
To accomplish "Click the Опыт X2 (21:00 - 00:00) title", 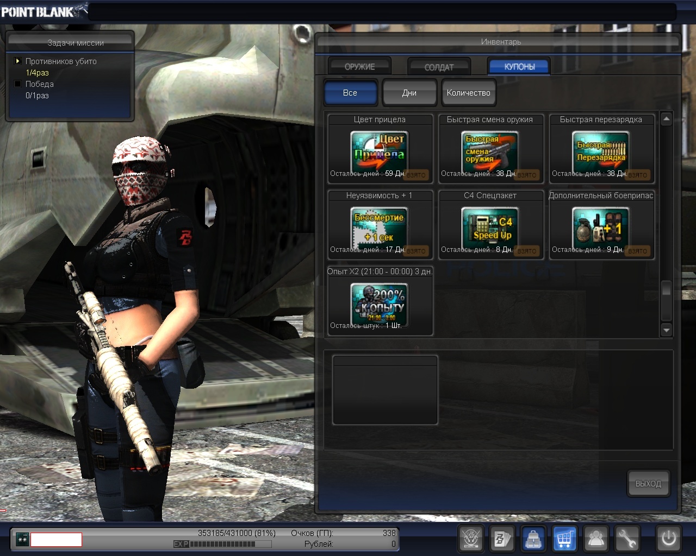I will [380, 271].
